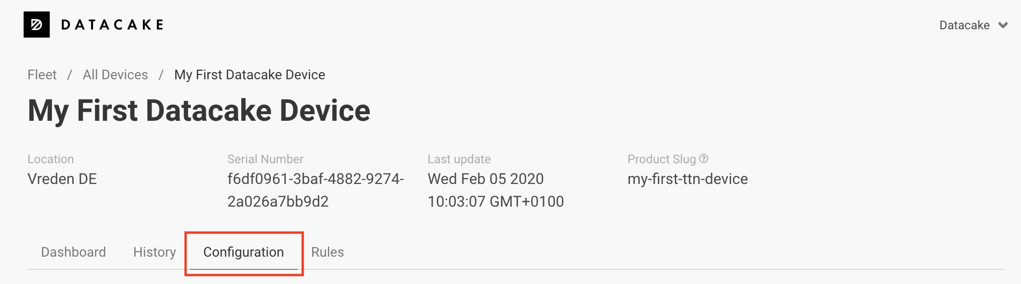The height and width of the screenshot is (284, 1021).
Task: Switch to the Dashboard tab
Action: (74, 252)
